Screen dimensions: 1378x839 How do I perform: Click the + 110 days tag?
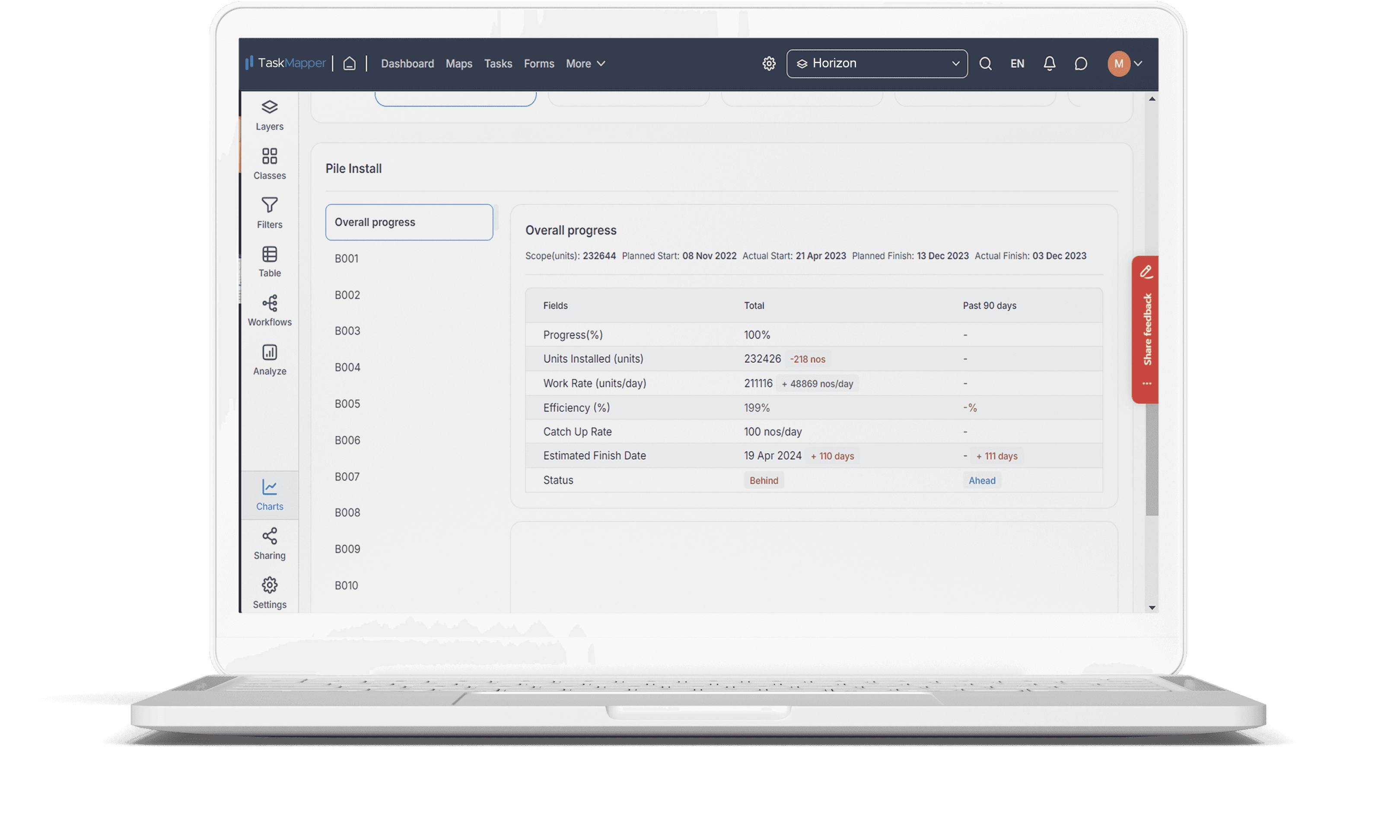click(832, 456)
